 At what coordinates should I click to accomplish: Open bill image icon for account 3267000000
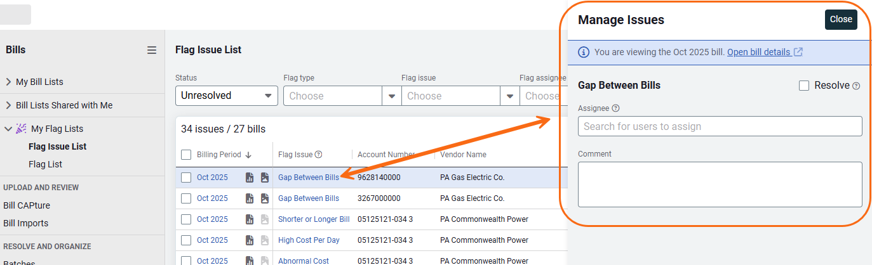coord(265,198)
